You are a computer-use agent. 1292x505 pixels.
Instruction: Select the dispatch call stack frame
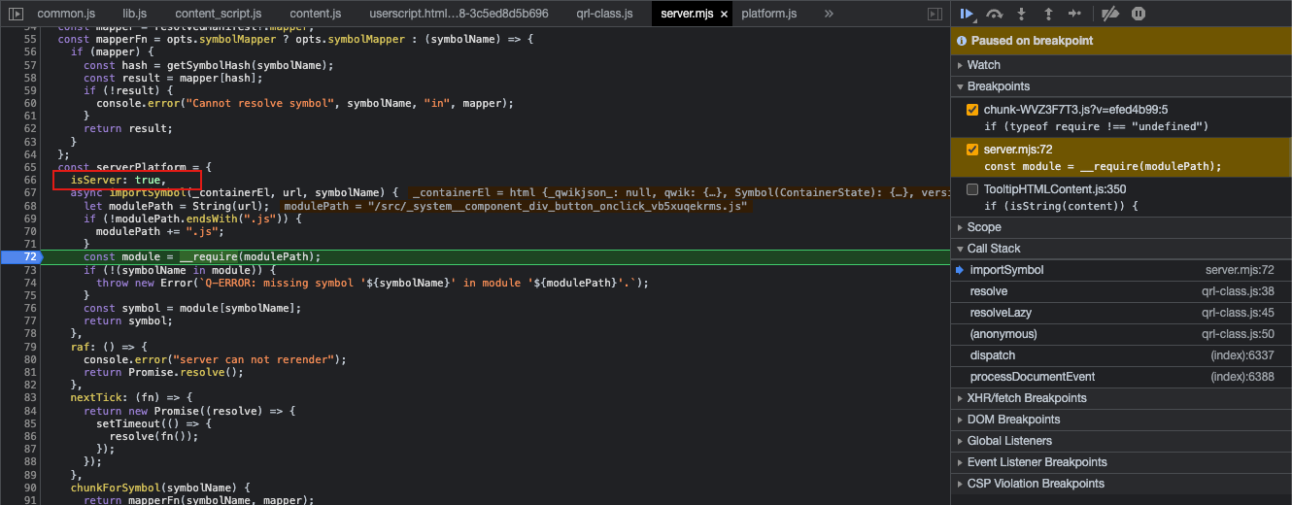(1121, 355)
